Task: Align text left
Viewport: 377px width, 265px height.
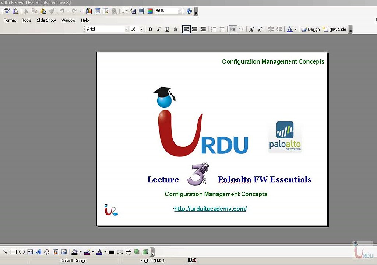Action: [x=186, y=29]
